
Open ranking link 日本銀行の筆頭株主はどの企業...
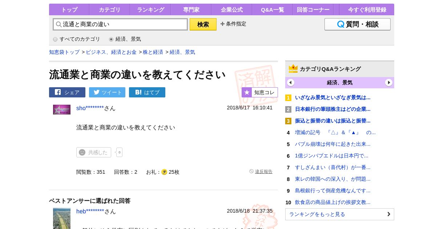pyautogui.click(x=333, y=109)
